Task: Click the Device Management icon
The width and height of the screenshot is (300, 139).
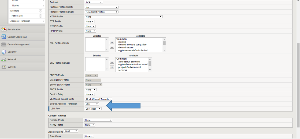Action: (x=4, y=44)
